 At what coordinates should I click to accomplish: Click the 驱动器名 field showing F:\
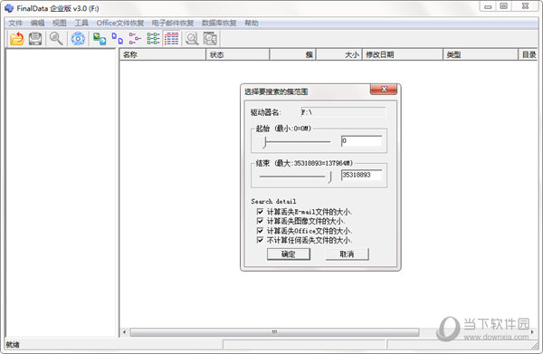pyautogui.click(x=343, y=112)
